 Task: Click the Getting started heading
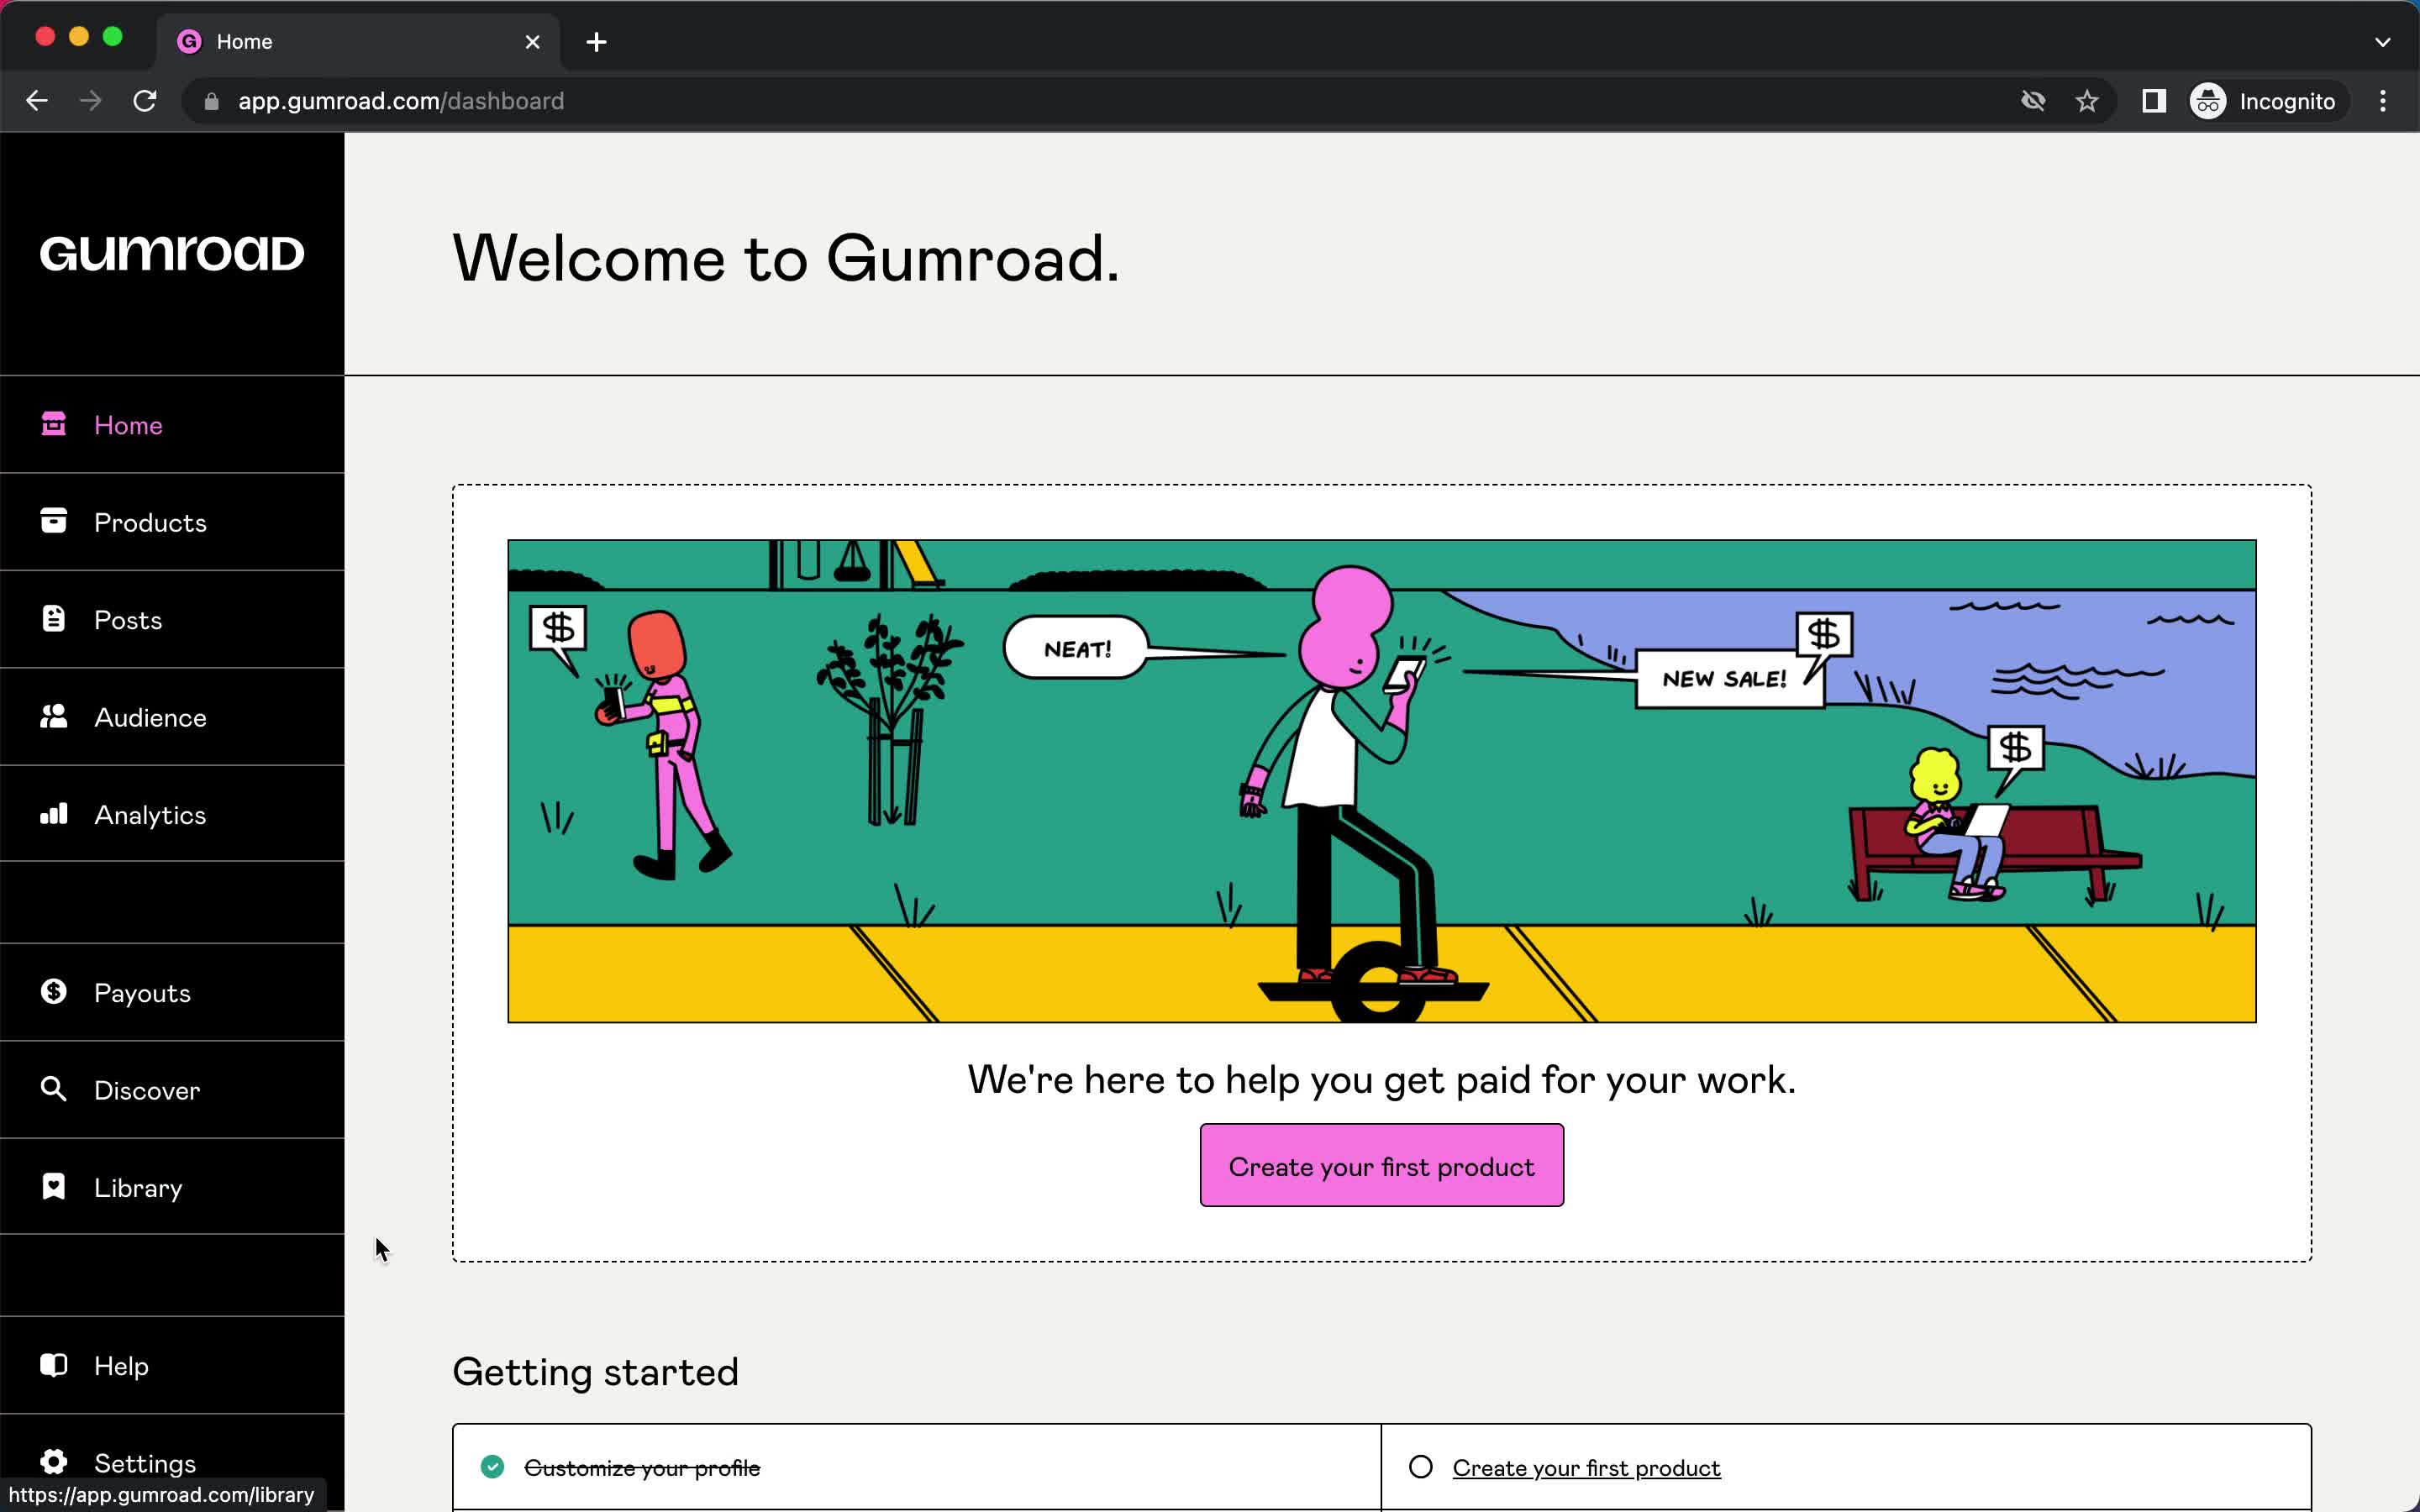point(595,1372)
